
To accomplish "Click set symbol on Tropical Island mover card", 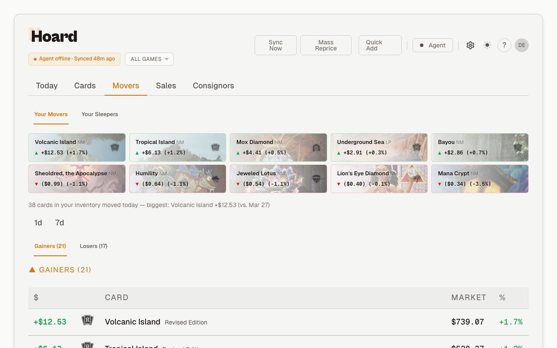I will pyautogui.click(x=215, y=147).
